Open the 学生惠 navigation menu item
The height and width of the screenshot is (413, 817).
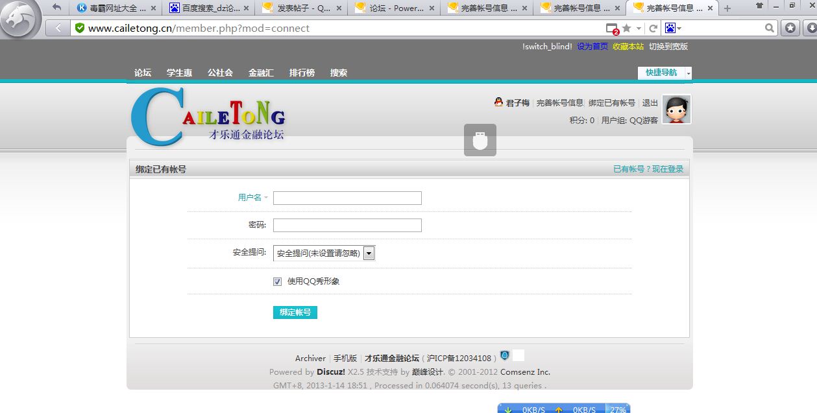point(180,73)
